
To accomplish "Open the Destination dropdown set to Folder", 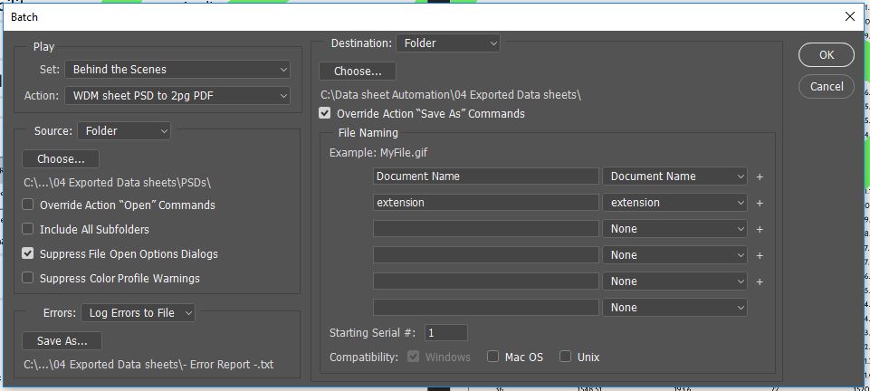I will pyautogui.click(x=448, y=43).
